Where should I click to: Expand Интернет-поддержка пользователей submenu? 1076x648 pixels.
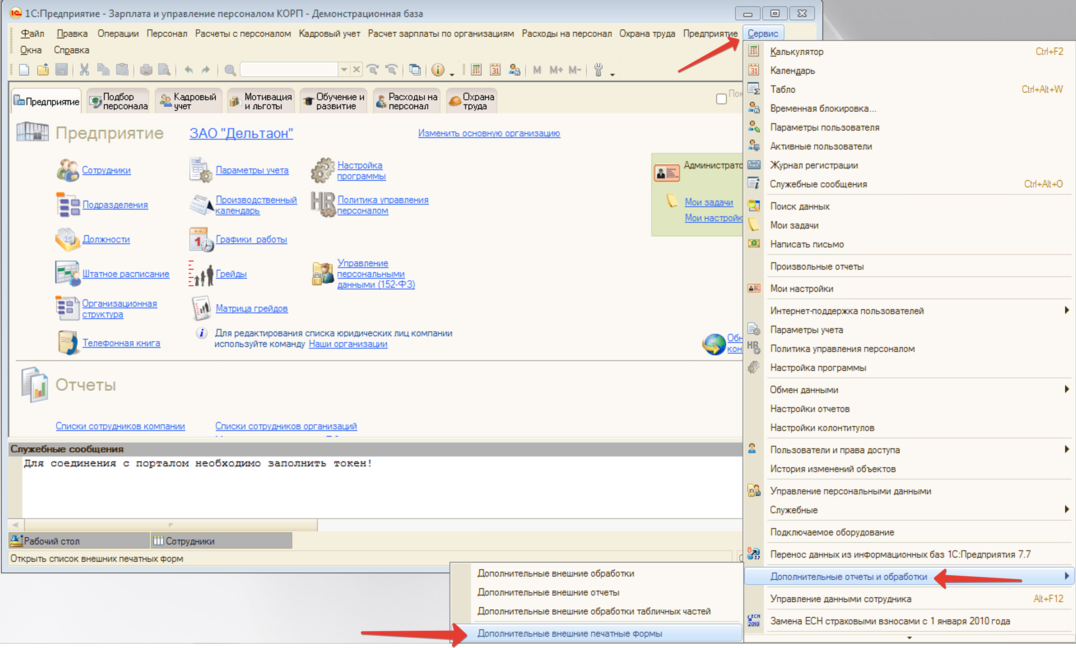[1067, 310]
